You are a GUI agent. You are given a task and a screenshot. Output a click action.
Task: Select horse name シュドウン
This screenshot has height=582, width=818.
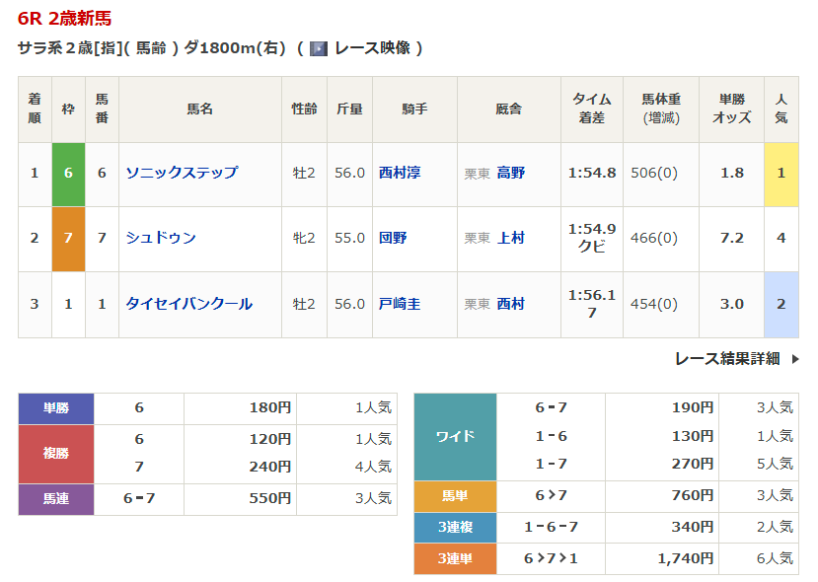(161, 238)
